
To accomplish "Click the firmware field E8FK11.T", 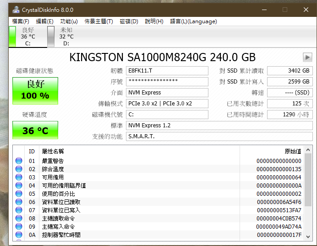I will click(x=167, y=71).
